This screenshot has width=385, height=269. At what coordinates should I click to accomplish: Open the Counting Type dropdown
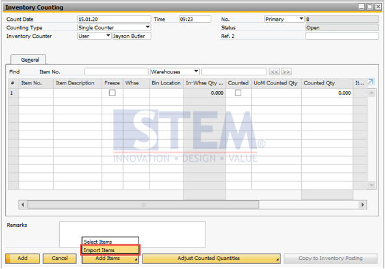[x=148, y=27]
